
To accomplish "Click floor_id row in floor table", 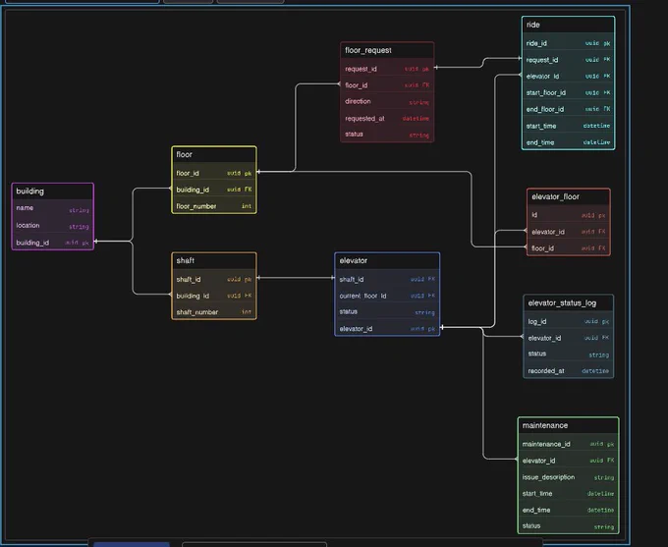I will 214,173.
